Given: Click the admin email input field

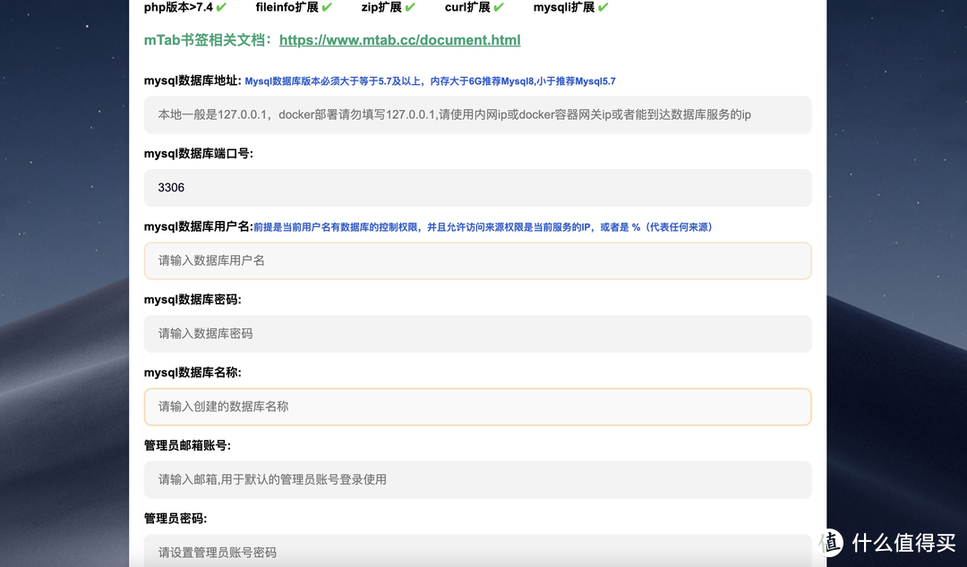Looking at the screenshot, I should (x=477, y=479).
